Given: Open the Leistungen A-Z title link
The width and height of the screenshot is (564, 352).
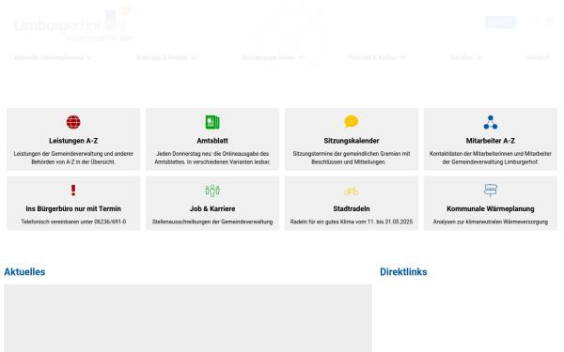Looking at the screenshot, I should 73,141.
